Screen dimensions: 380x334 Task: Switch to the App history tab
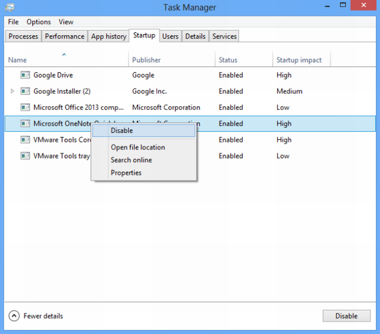click(x=109, y=36)
